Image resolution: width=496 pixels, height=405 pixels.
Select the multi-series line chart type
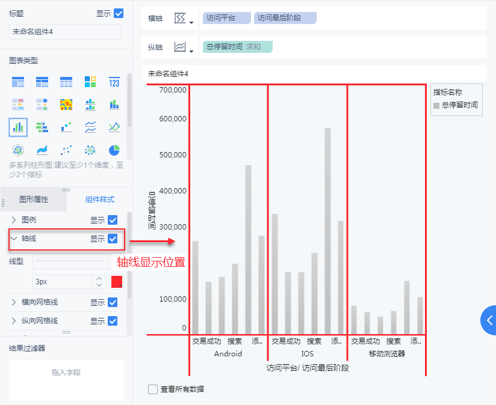coord(114,127)
